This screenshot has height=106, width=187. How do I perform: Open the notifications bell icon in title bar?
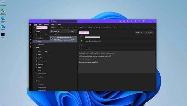point(131,21)
